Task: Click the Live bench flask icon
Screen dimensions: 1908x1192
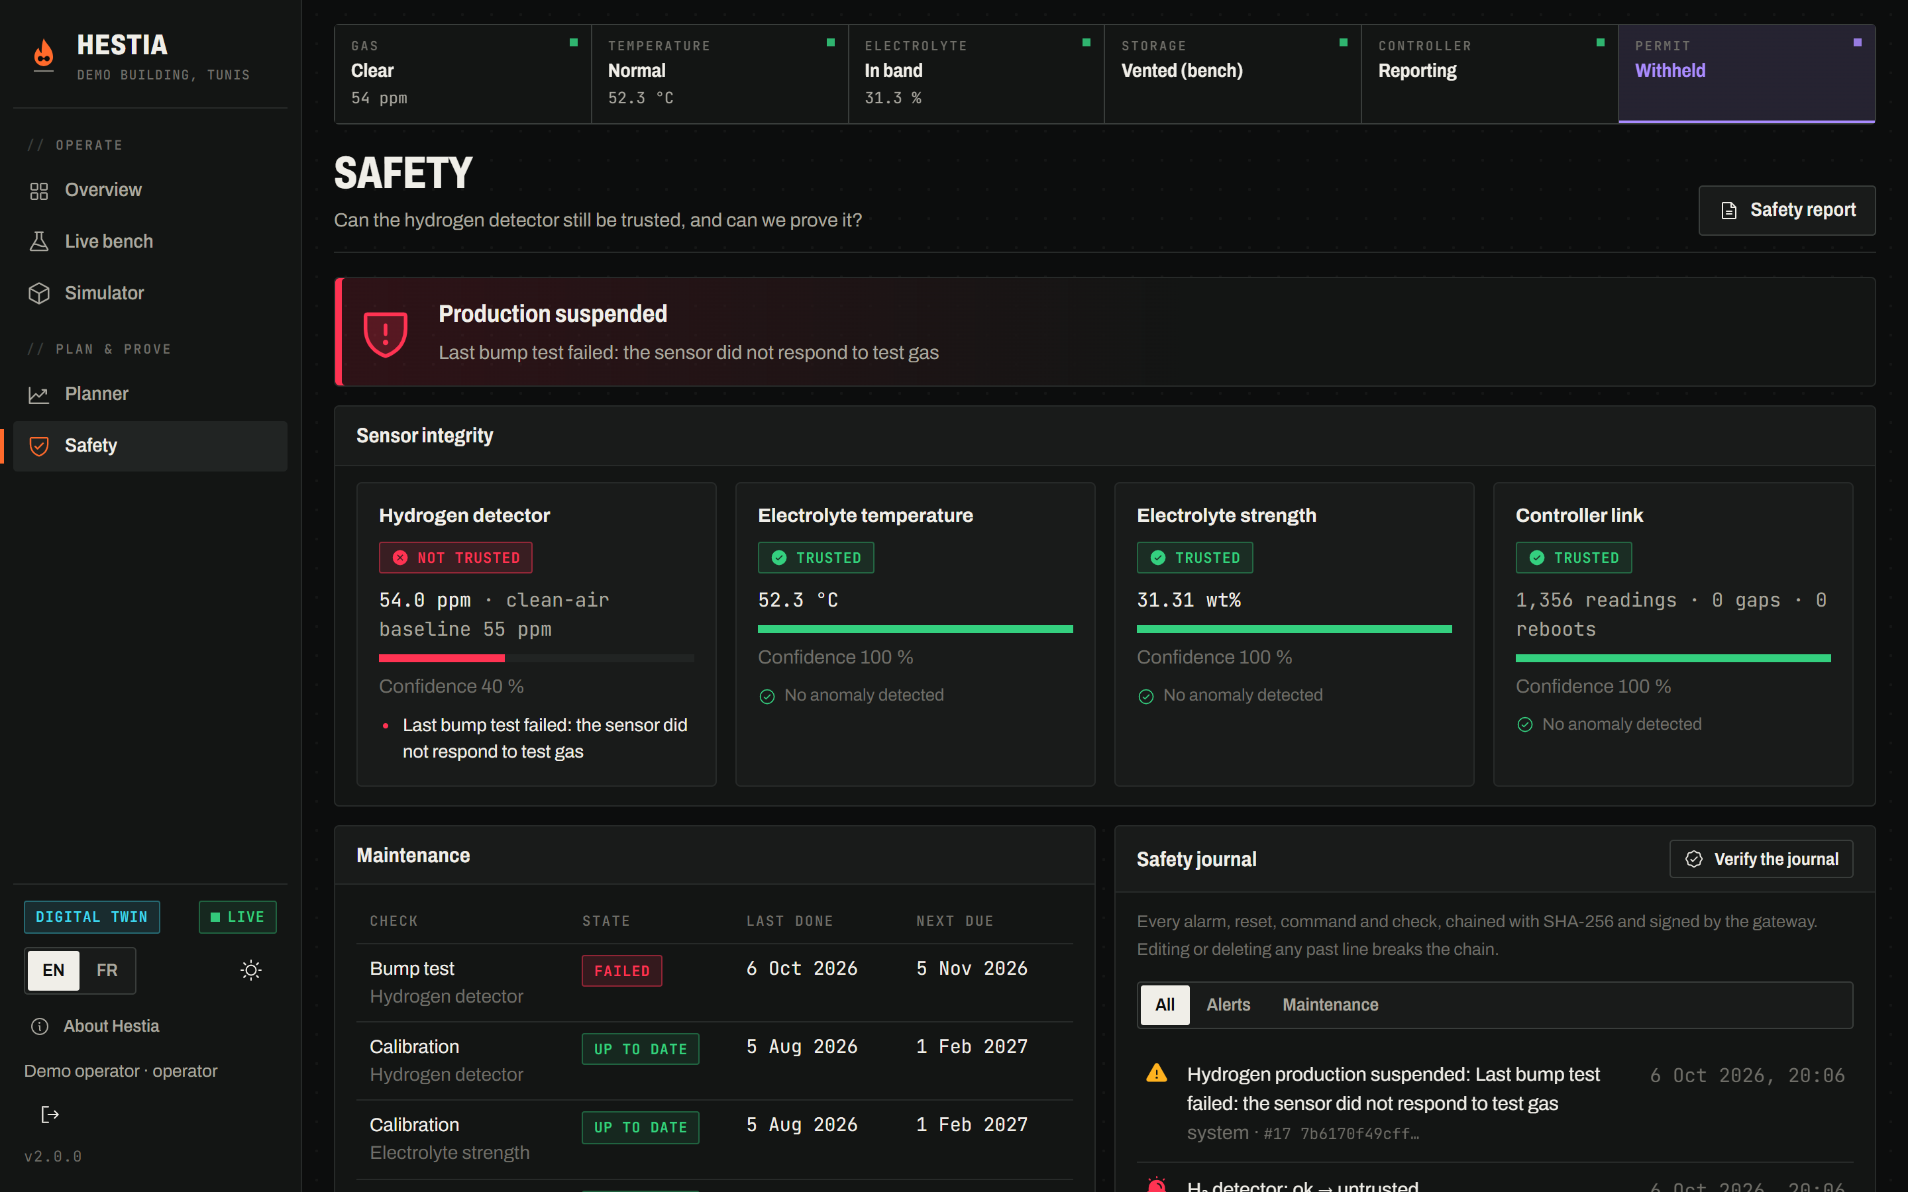Action: 38,241
